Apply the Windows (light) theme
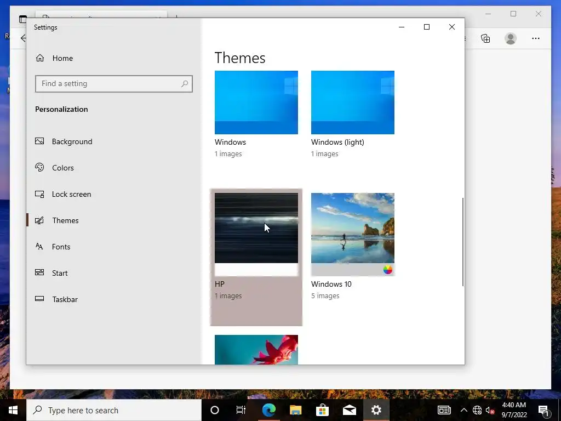Viewport: 561px width, 421px height. pyautogui.click(x=353, y=103)
